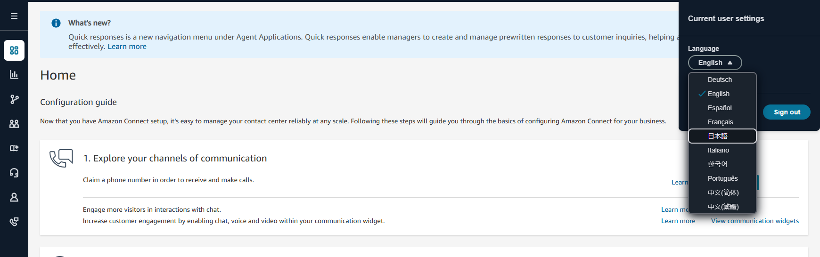Open Analytics and optimization bar chart icon
This screenshot has width=820, height=257.
(x=14, y=75)
